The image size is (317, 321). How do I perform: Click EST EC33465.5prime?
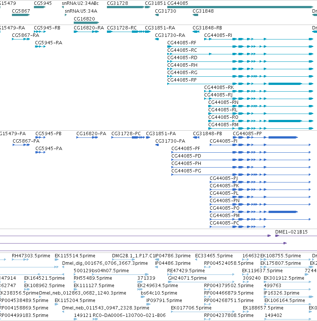[x=196, y=260]
